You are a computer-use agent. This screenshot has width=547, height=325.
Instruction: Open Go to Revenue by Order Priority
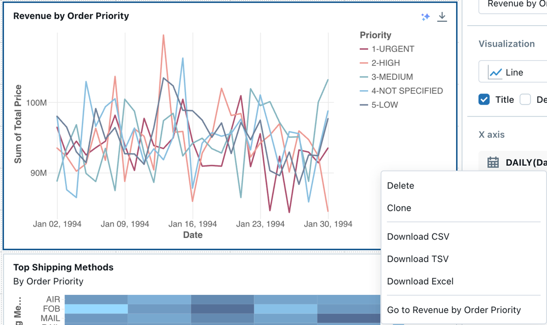(x=453, y=310)
